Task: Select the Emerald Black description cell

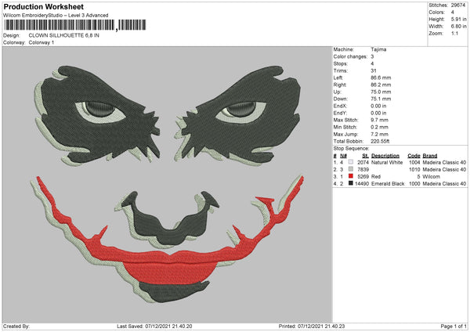Action: pyautogui.click(x=388, y=183)
